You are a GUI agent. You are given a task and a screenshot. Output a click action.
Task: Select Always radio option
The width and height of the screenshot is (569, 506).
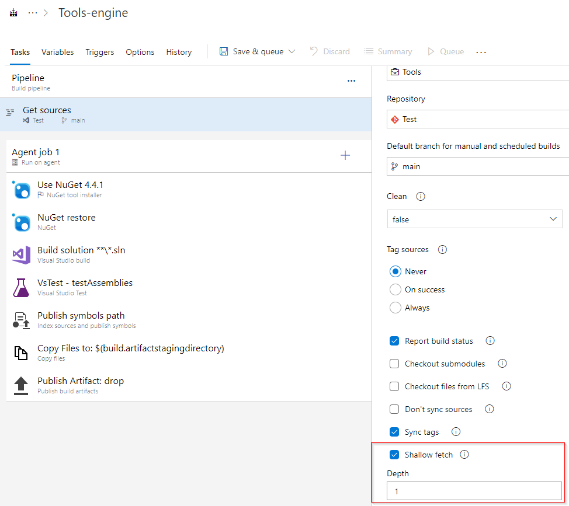coord(395,308)
